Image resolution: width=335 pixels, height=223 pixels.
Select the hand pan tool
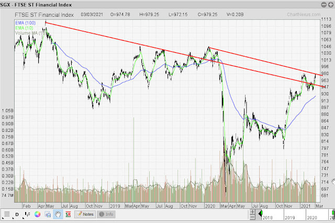click(x=58, y=214)
